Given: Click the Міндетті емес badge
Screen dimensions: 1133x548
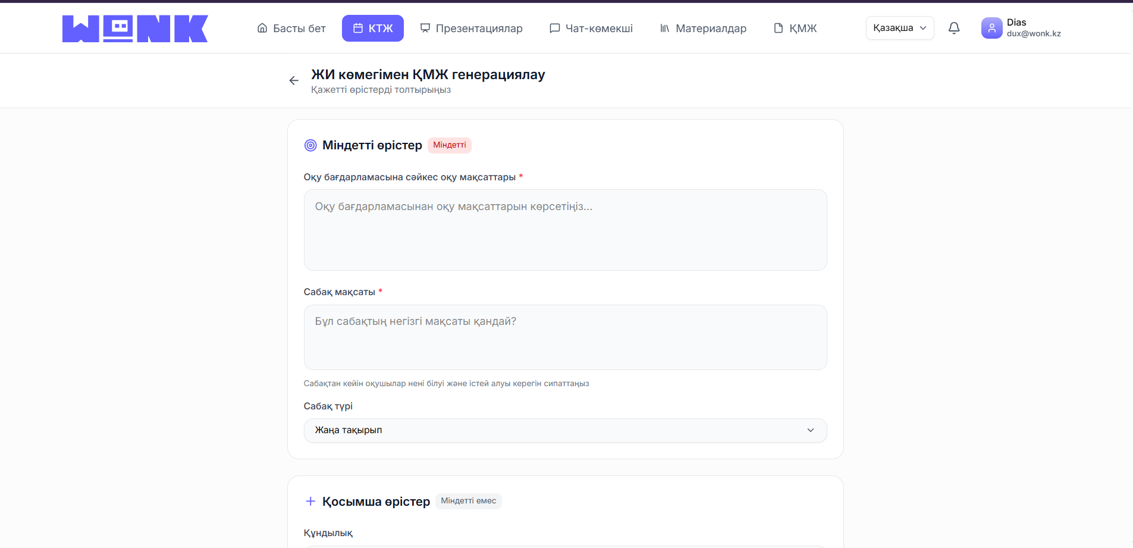Looking at the screenshot, I should 468,501.
